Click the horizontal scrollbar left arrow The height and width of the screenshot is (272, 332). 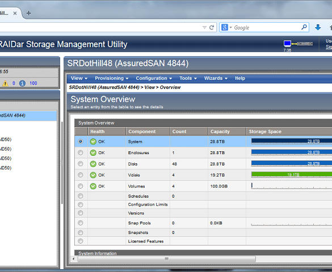[x=73, y=259]
